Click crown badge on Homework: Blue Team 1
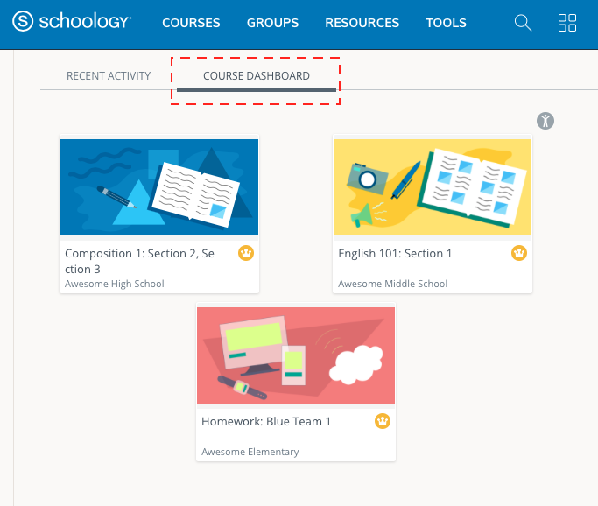Viewport: 598px width, 506px height. (x=383, y=421)
